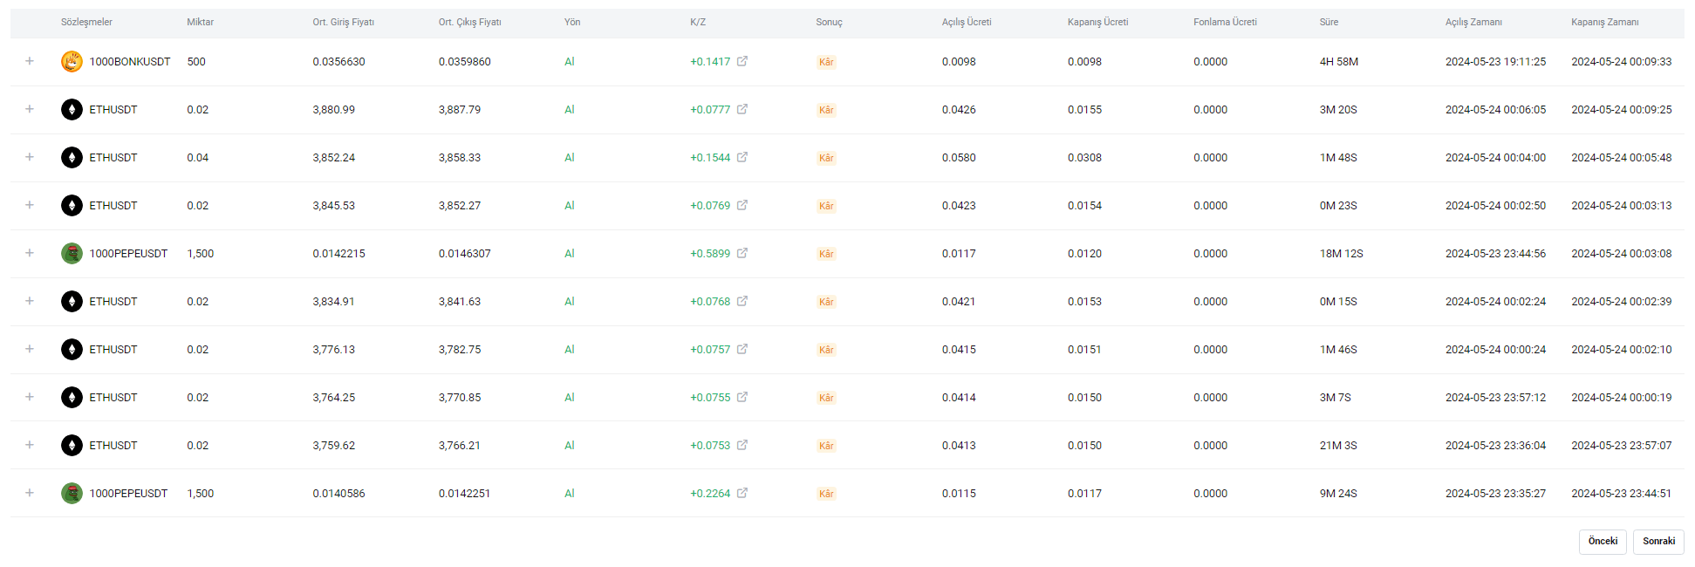Screen dimensions: 1695x567
Task: Click opening time 2024-05-23 23:35:27
Action: click(1495, 494)
